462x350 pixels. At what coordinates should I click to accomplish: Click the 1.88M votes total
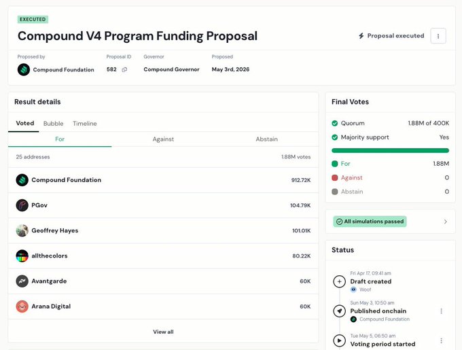point(296,157)
